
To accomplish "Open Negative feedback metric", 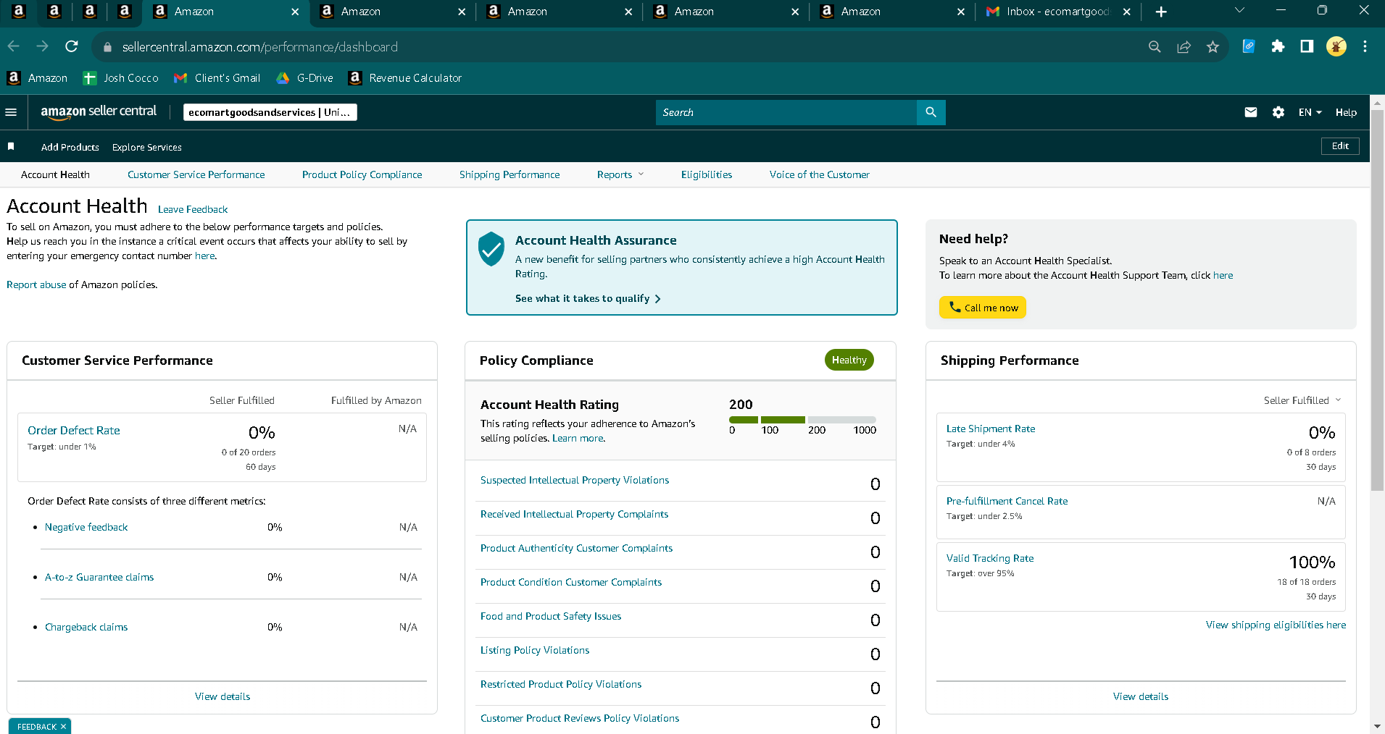I will pos(86,527).
